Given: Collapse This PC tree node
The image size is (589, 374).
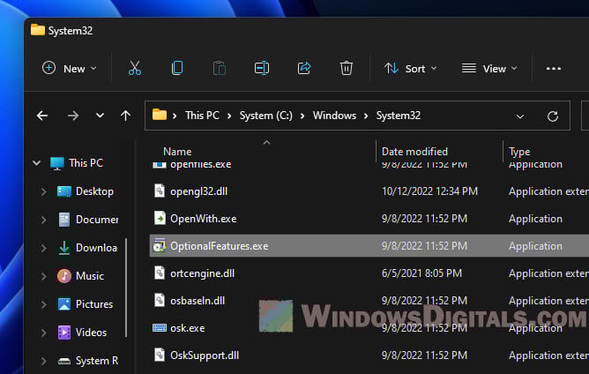Looking at the screenshot, I should [x=36, y=163].
